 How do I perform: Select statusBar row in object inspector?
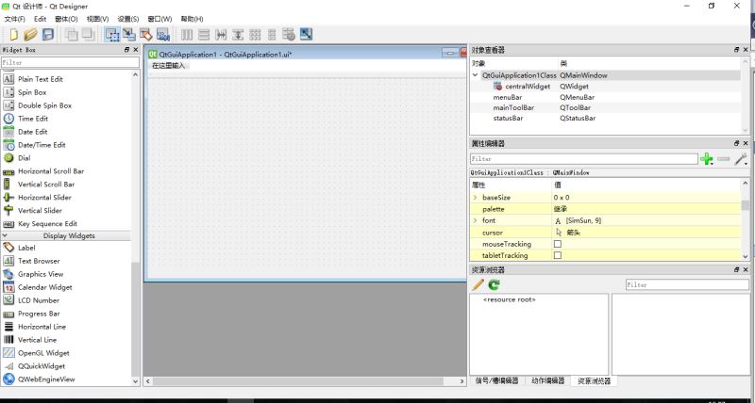click(x=508, y=118)
